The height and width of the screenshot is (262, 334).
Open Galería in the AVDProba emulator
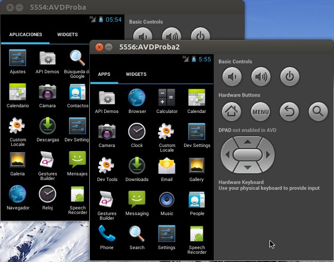click(18, 164)
